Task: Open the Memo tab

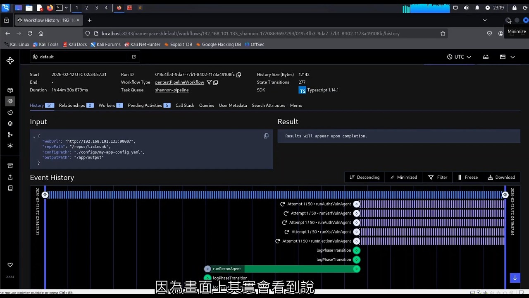Action: click(296, 106)
